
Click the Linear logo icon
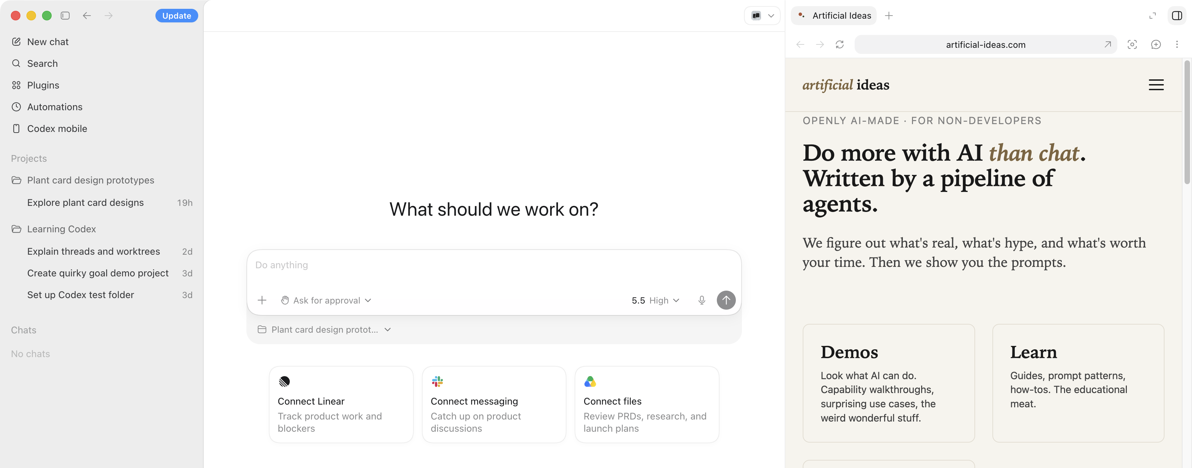pos(284,381)
